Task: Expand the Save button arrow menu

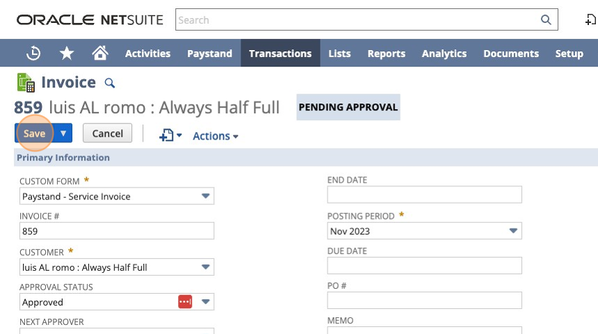Action: (x=63, y=133)
